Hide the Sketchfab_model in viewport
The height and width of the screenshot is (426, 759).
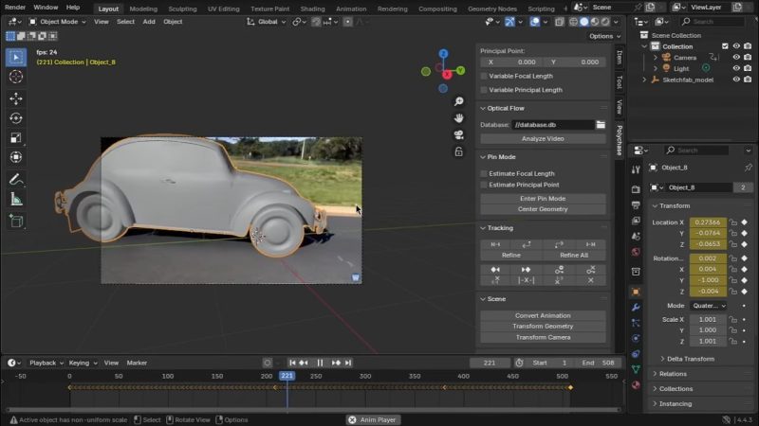736,80
